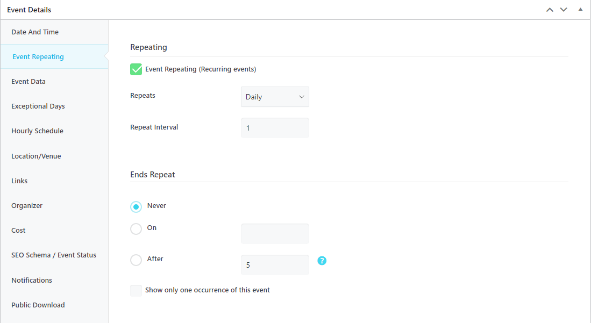This screenshot has width=591, height=323.
Task: Select the Never radio option
Action: 136,206
